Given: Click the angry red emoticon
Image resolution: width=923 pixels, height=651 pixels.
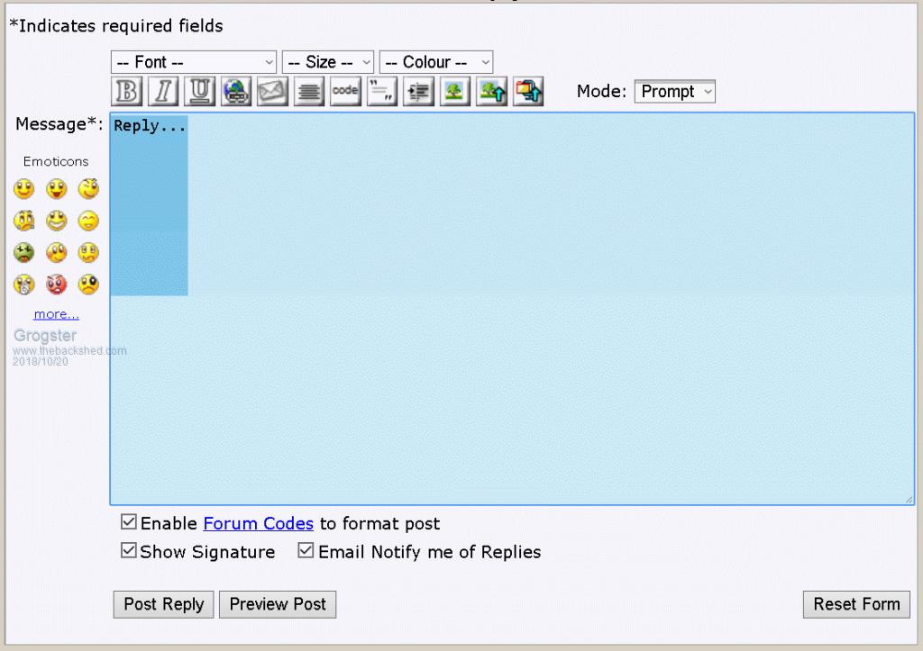Looking at the screenshot, I should pos(57,285).
